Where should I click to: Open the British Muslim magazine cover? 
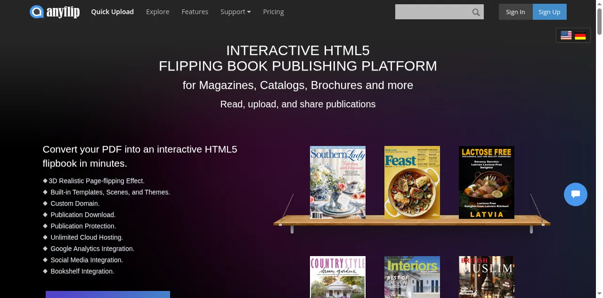[487, 277]
